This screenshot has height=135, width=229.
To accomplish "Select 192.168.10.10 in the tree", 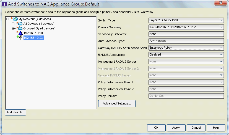I will [x=33, y=33].
